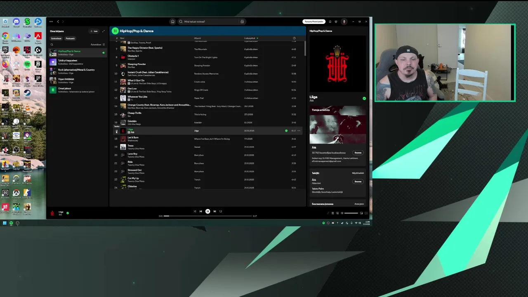Image resolution: width=528 pixels, height=297 pixels.
Task: Skip to the next track
Action: click(214, 211)
